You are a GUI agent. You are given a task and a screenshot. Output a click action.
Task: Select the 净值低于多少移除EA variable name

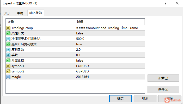[26, 39]
